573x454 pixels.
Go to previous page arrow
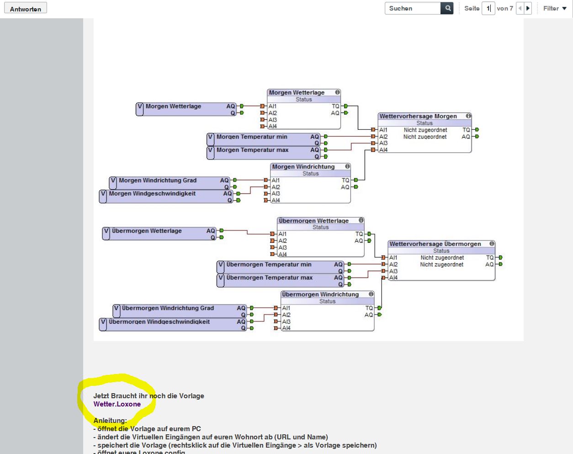(520, 8)
